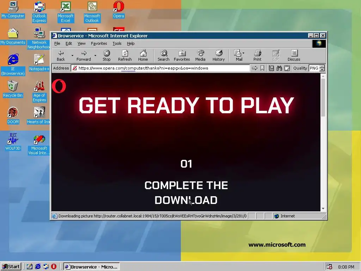This screenshot has width=361, height=271.
Task: Open the Favorites toolbar button
Action: (x=182, y=55)
